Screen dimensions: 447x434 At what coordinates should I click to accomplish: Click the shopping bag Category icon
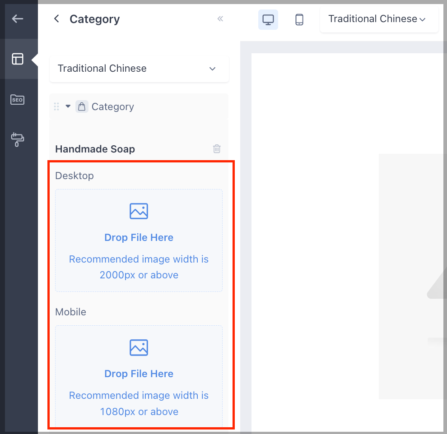click(x=82, y=106)
